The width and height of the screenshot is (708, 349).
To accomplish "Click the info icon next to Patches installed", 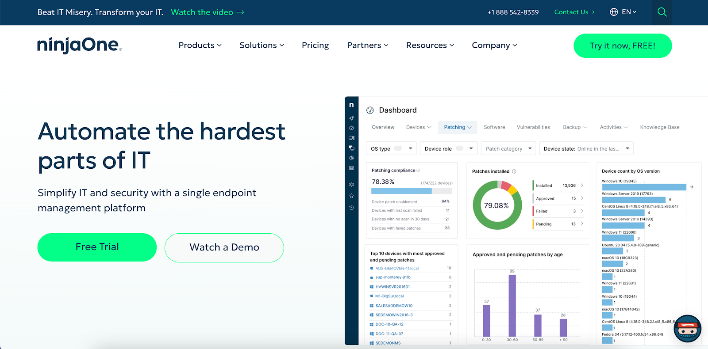I will [514, 171].
